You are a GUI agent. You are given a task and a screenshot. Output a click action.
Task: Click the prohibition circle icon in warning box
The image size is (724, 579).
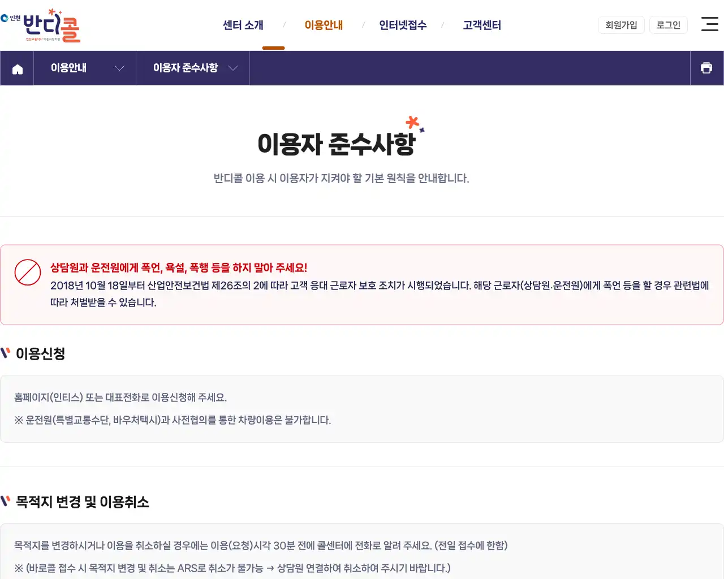(28, 273)
